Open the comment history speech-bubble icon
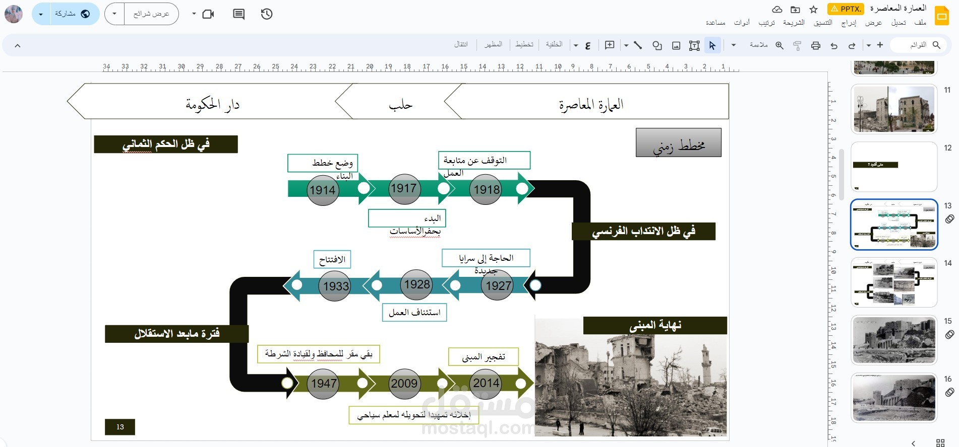Viewport: 959px width, 447px height. click(x=238, y=14)
